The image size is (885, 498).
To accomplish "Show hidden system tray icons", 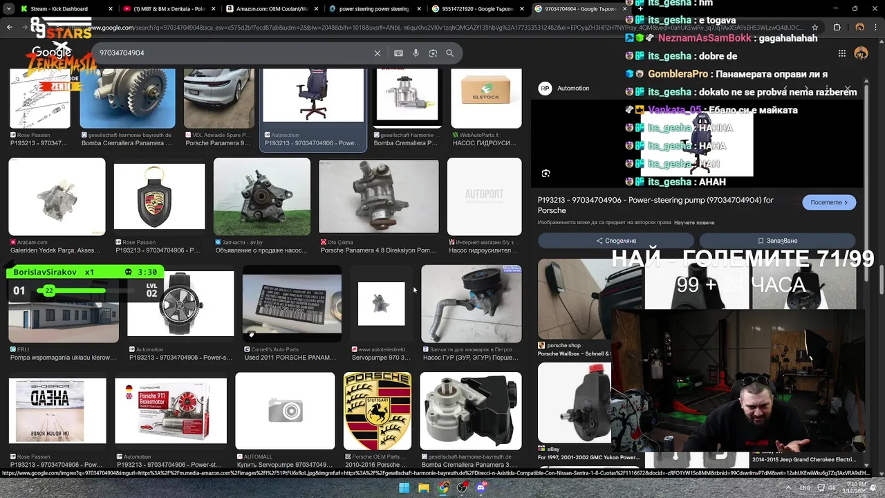I will pos(787,488).
